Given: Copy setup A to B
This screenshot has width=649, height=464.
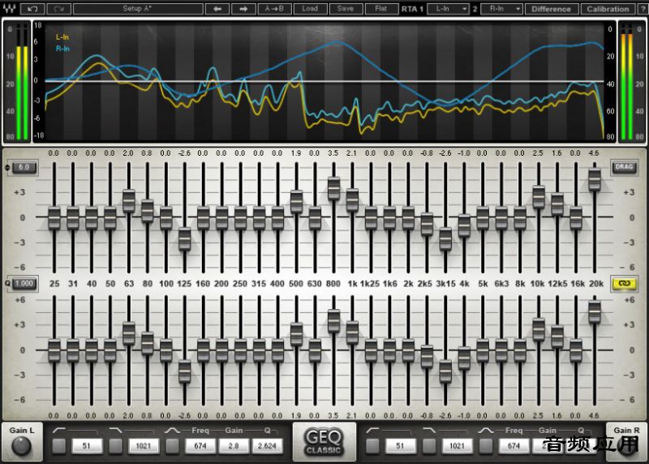Looking at the screenshot, I should [x=274, y=9].
